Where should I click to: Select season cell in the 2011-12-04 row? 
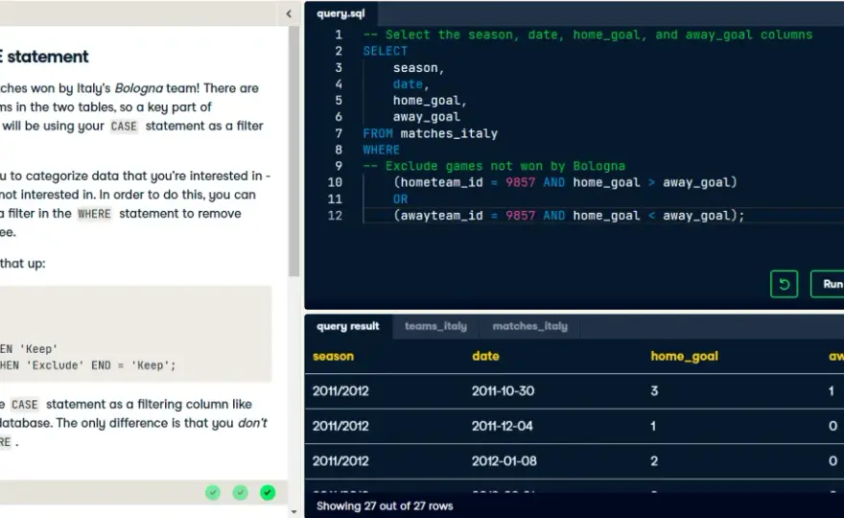[x=340, y=426]
